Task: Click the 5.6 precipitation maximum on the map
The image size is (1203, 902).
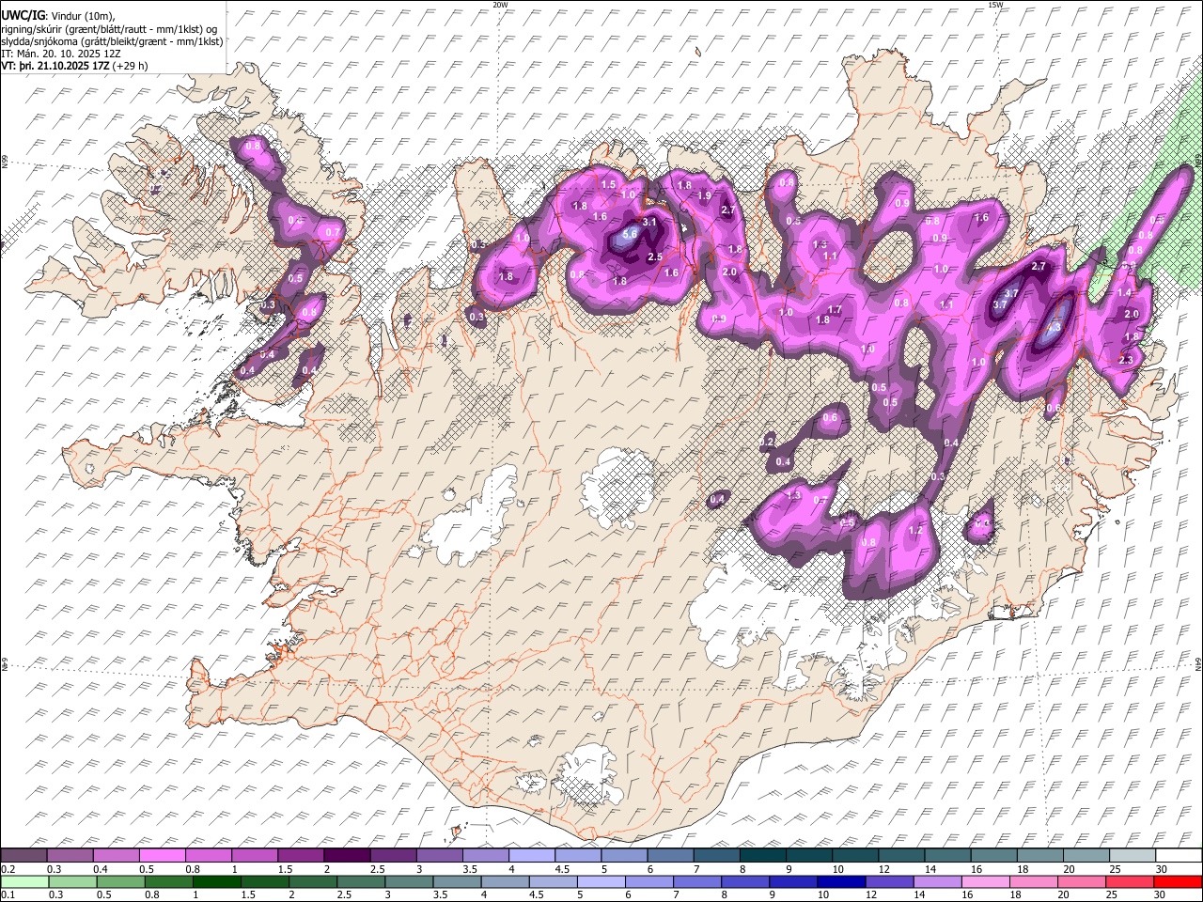Action: coord(630,234)
